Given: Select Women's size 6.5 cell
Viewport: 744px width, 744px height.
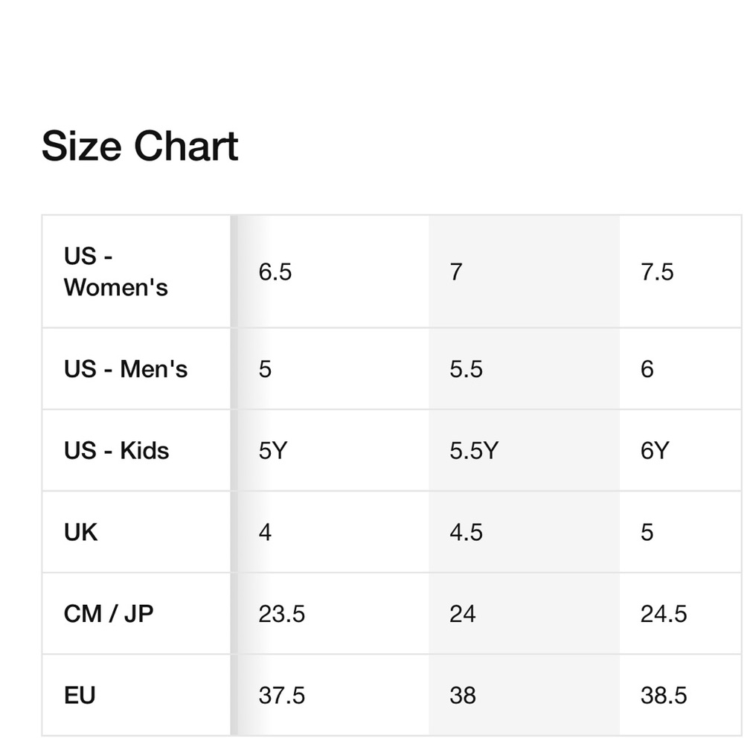Looking at the screenshot, I should tap(333, 272).
